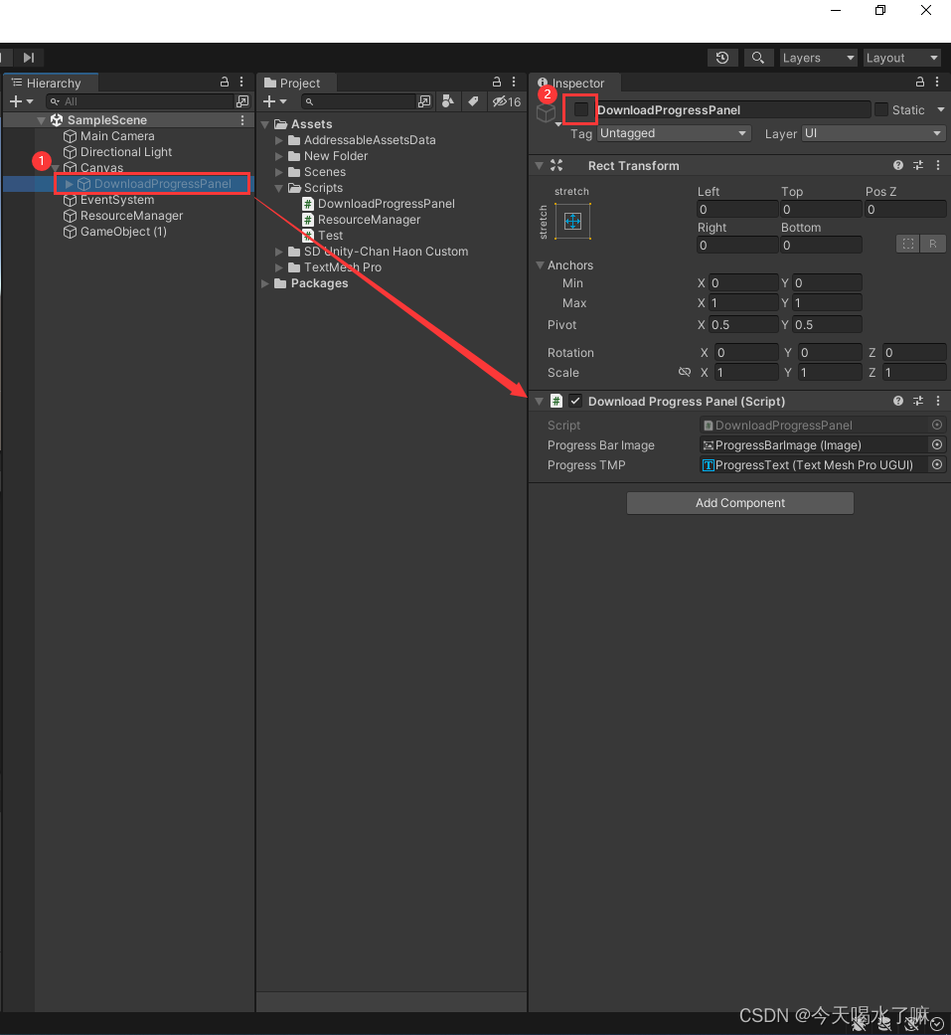Enable the DownloadProgressPanel active checkbox
Viewport: 951px width, 1035px height.
(x=580, y=109)
